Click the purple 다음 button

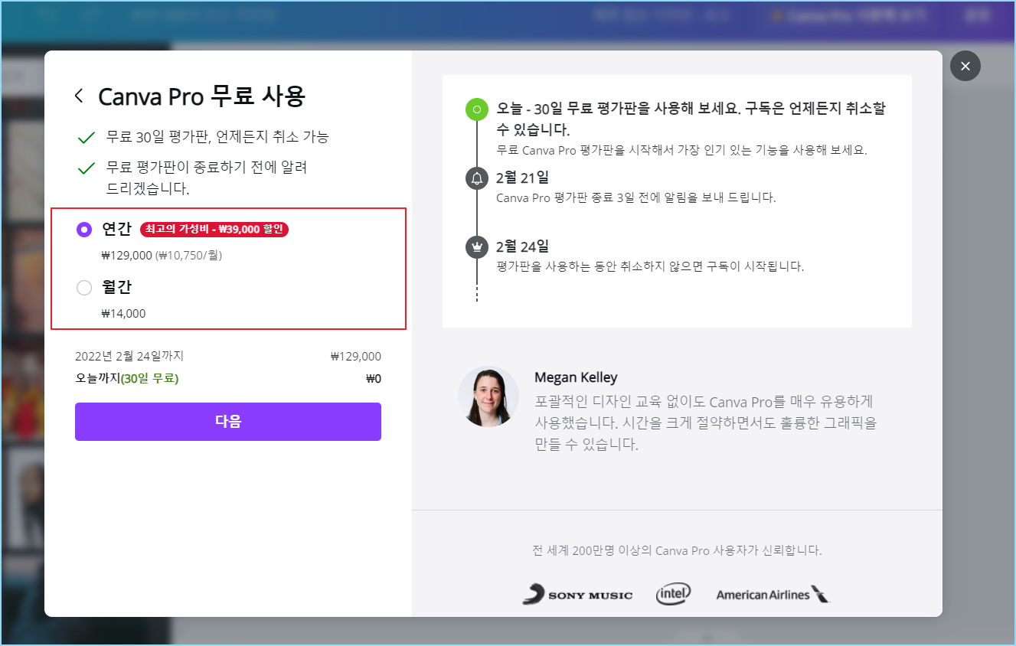click(228, 422)
